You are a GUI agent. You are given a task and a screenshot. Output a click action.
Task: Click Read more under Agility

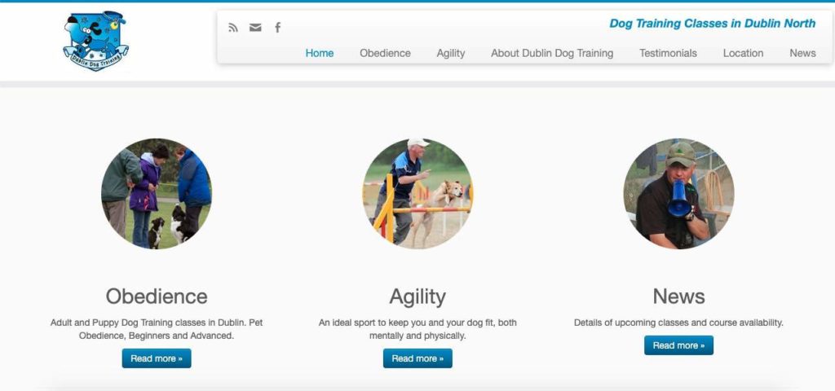point(417,358)
